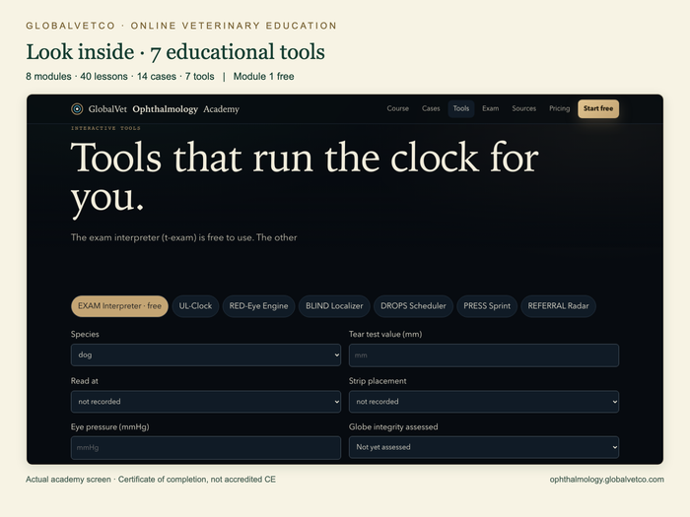This screenshot has width=690, height=517.
Task: Expand the Read at dropdown
Action: 206,402
